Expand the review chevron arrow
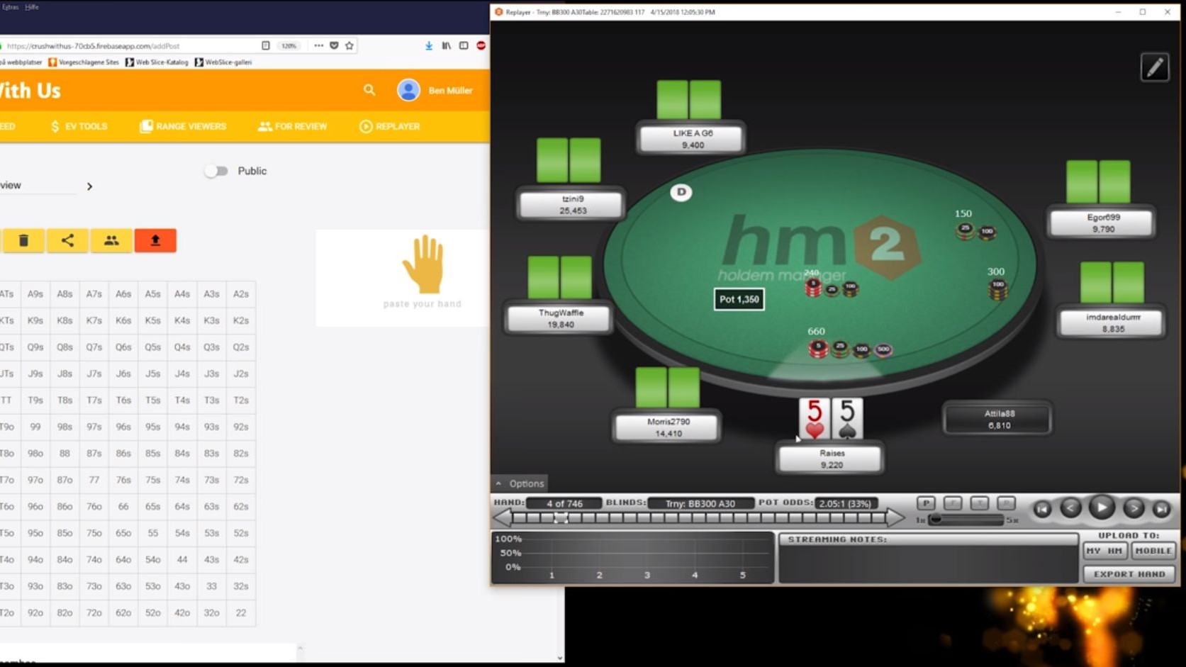This screenshot has height=667, width=1186. 89,186
